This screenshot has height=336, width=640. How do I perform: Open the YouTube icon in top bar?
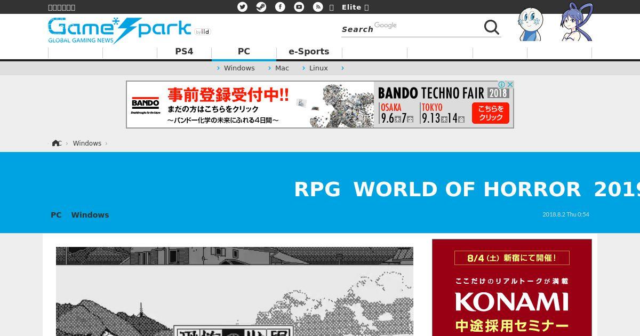[x=299, y=7]
